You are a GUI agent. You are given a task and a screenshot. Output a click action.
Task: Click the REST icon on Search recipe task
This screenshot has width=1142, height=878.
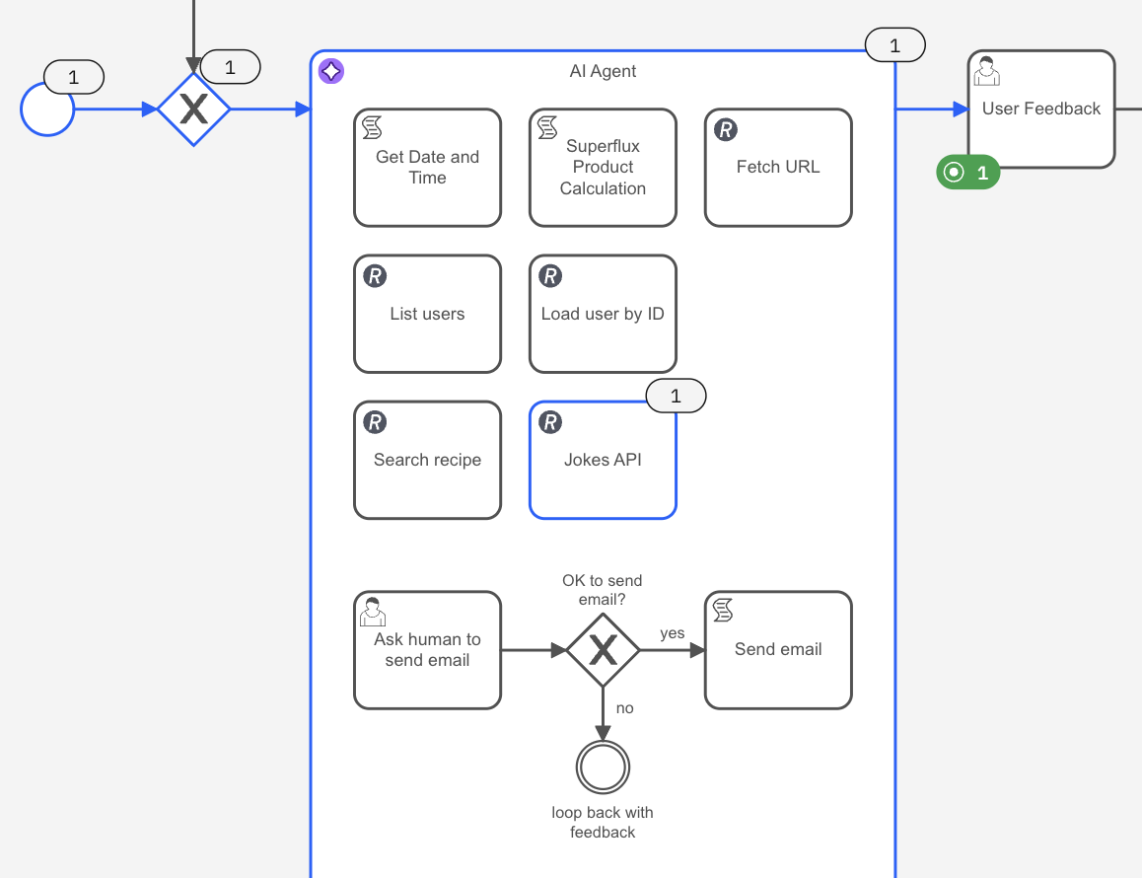(375, 422)
